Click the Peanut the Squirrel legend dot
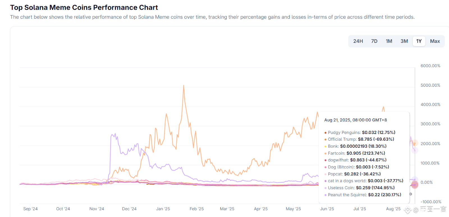 click(x=326, y=195)
